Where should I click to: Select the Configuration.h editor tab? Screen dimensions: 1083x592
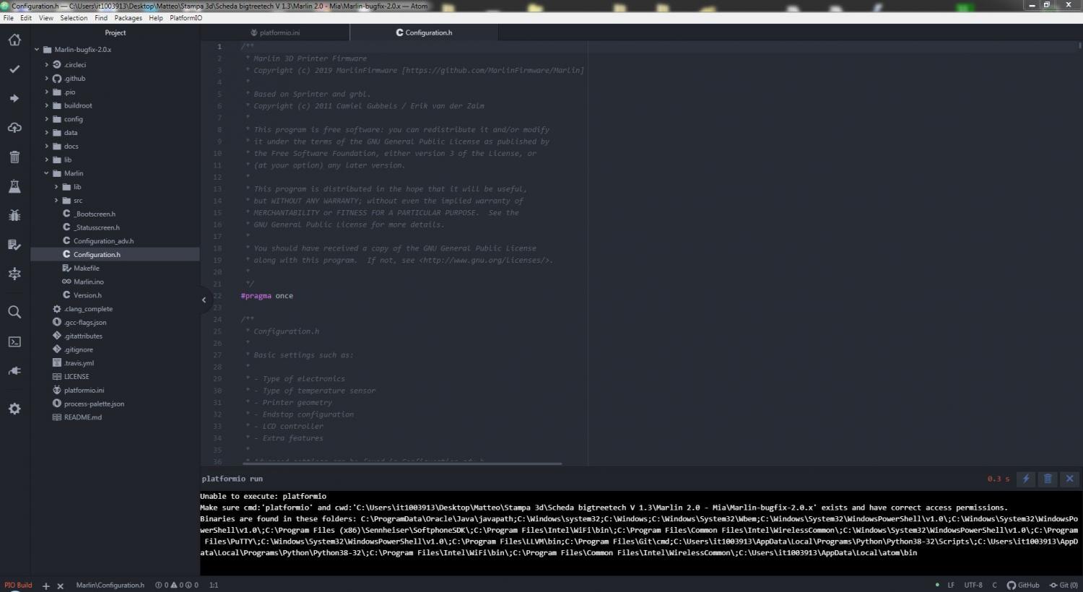click(425, 32)
